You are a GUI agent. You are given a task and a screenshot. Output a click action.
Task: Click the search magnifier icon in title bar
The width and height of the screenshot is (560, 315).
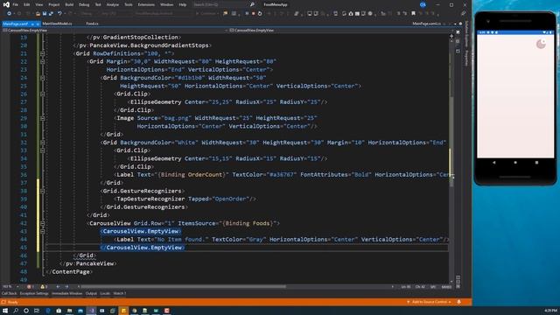(252, 4)
